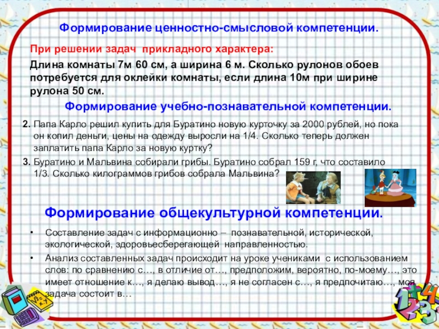Click line 'имеет отношение к…, я делаю вывод…'
This screenshot has height=329, width=439.
point(230,282)
